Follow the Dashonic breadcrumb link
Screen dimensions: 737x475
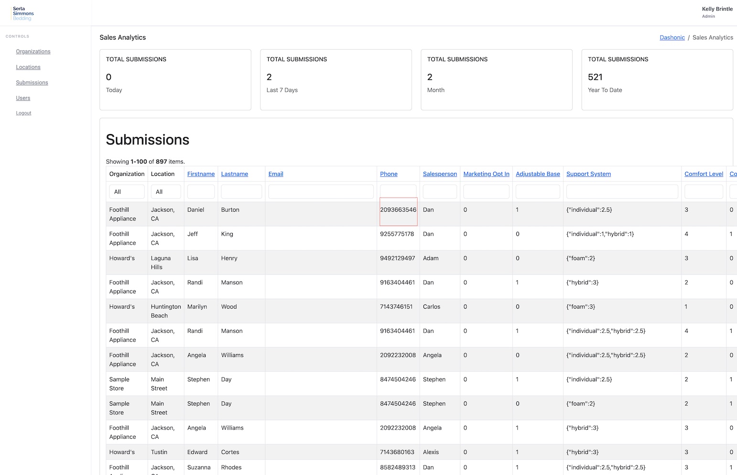672,38
